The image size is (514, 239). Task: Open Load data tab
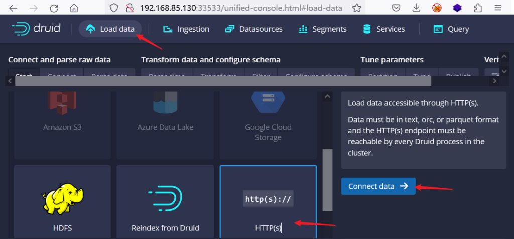(x=110, y=29)
